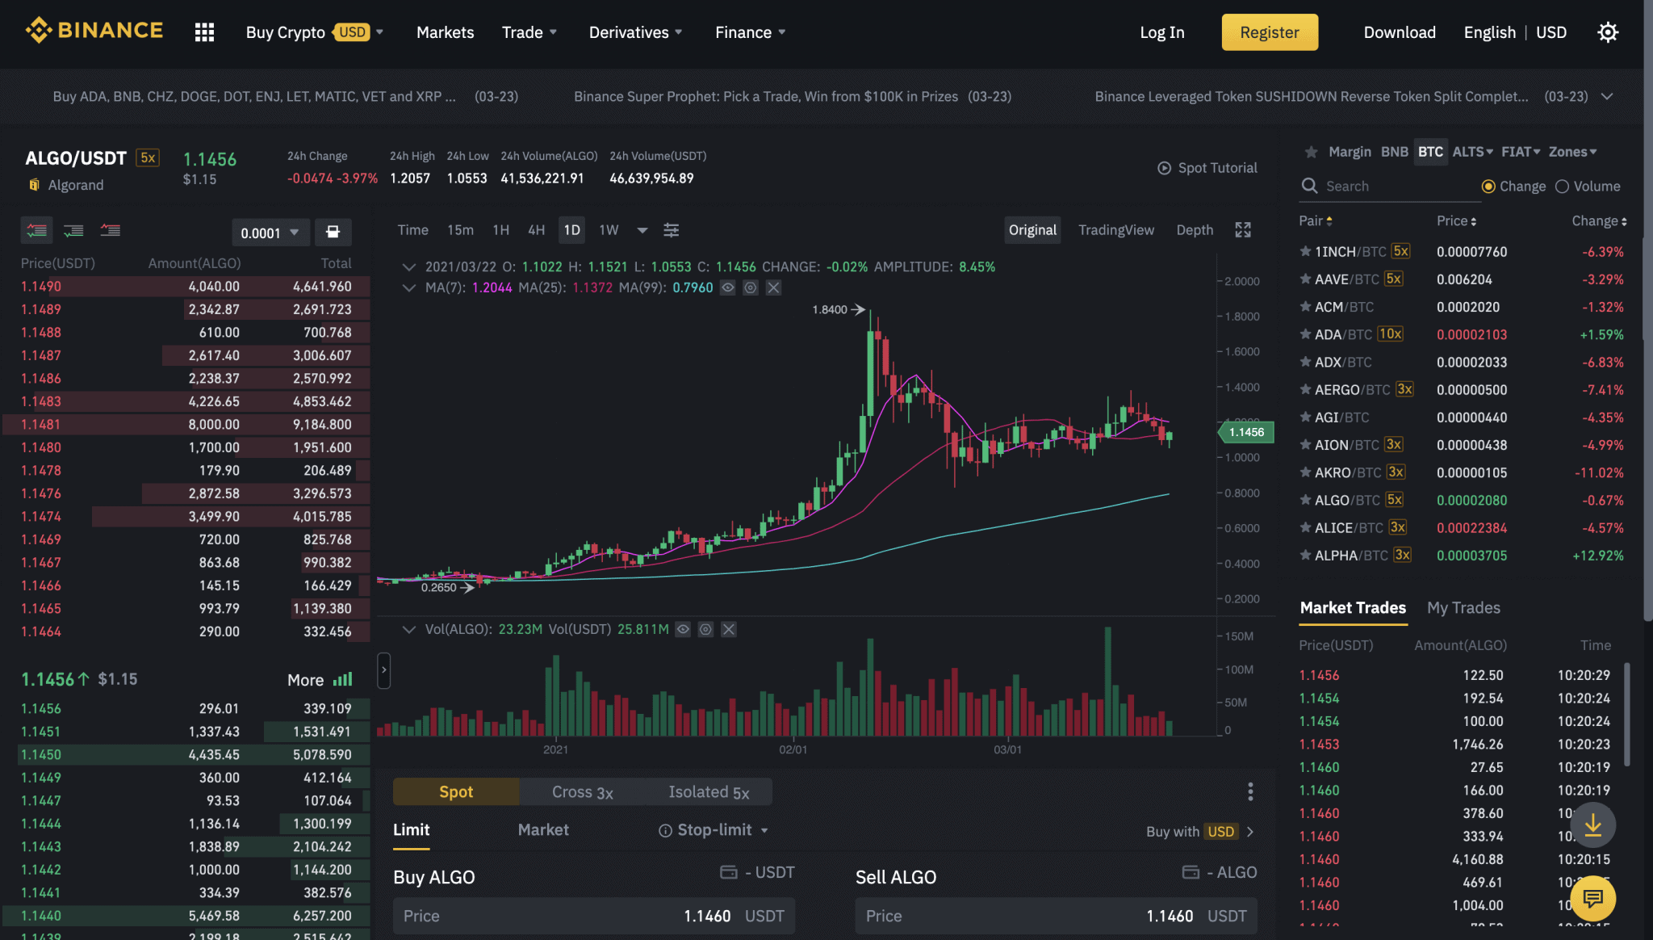Click Sell ALGO wallet balance icon
Viewport: 1653px width, 940px height.
[x=1191, y=872]
